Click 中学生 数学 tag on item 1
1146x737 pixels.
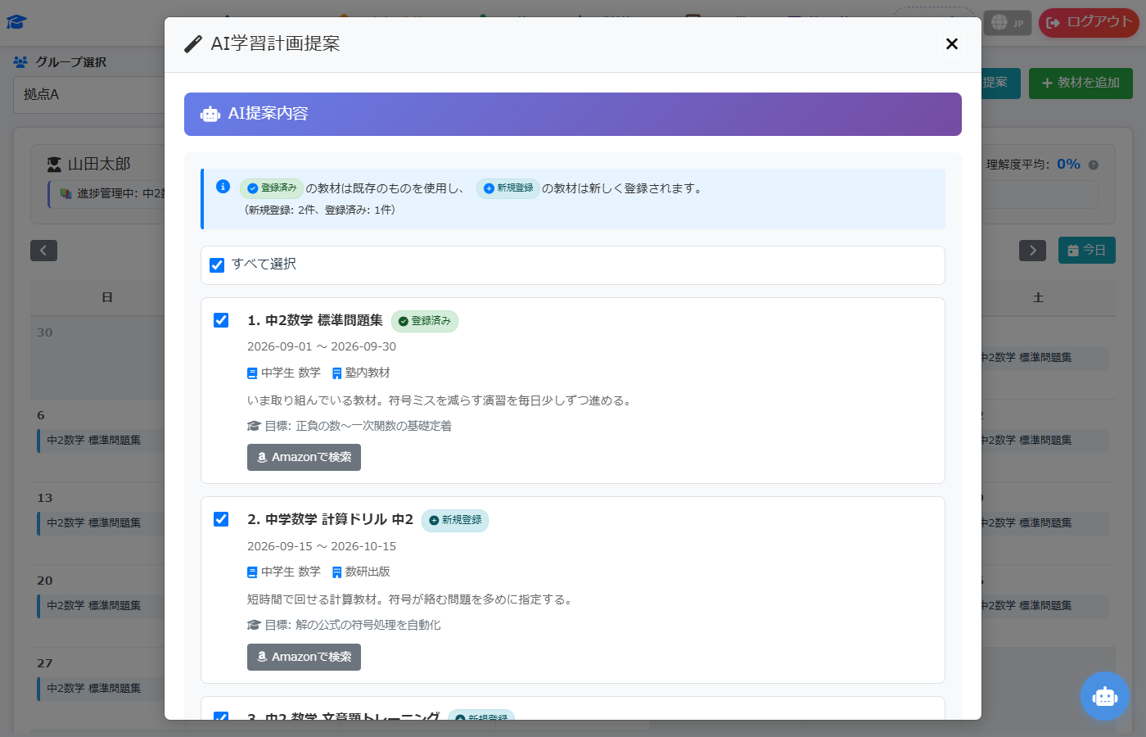click(x=284, y=373)
